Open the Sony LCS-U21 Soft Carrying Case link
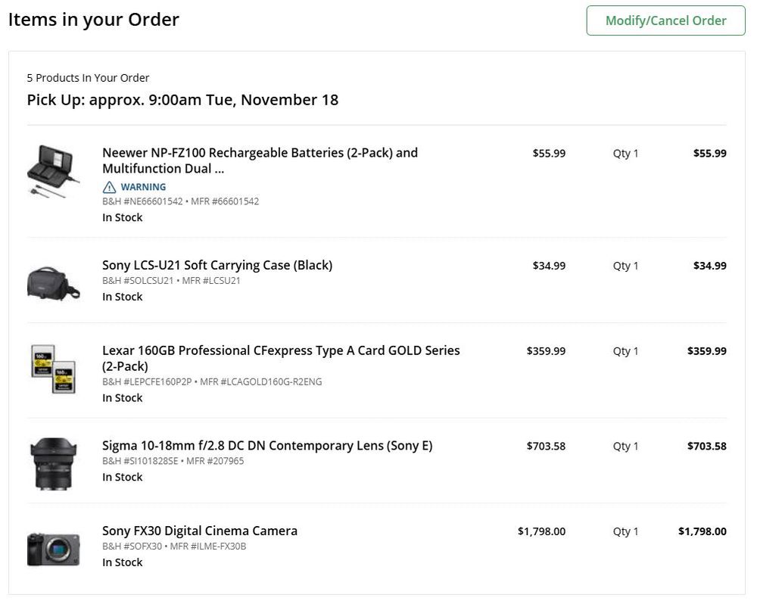The width and height of the screenshot is (757, 601). pos(218,264)
